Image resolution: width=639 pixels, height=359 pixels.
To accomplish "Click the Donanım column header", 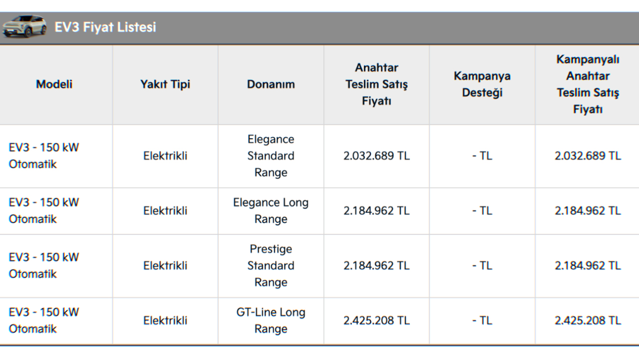I will pyautogui.click(x=271, y=84).
